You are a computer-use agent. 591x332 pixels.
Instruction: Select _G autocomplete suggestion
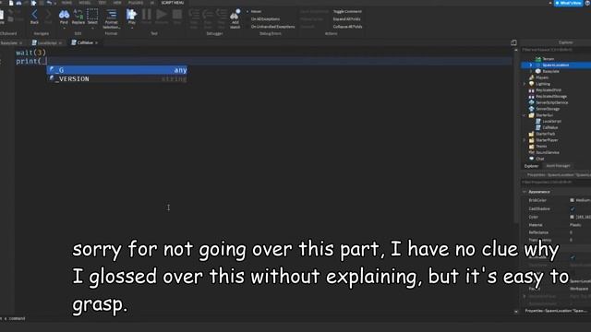(117, 70)
